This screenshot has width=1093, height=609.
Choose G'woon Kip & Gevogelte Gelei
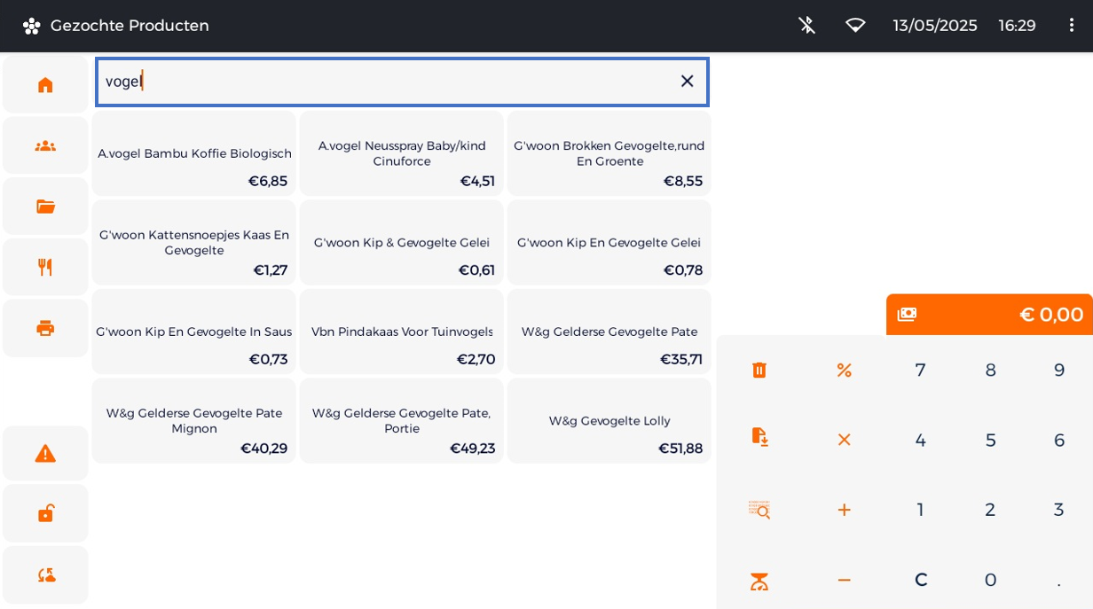402,243
